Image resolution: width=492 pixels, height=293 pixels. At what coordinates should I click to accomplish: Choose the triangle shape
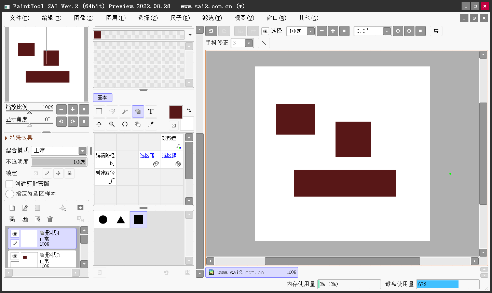[x=121, y=220]
